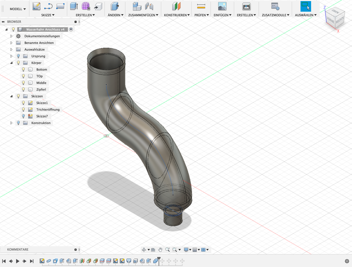Expand the Dokumenteinstellungen node

point(11,36)
